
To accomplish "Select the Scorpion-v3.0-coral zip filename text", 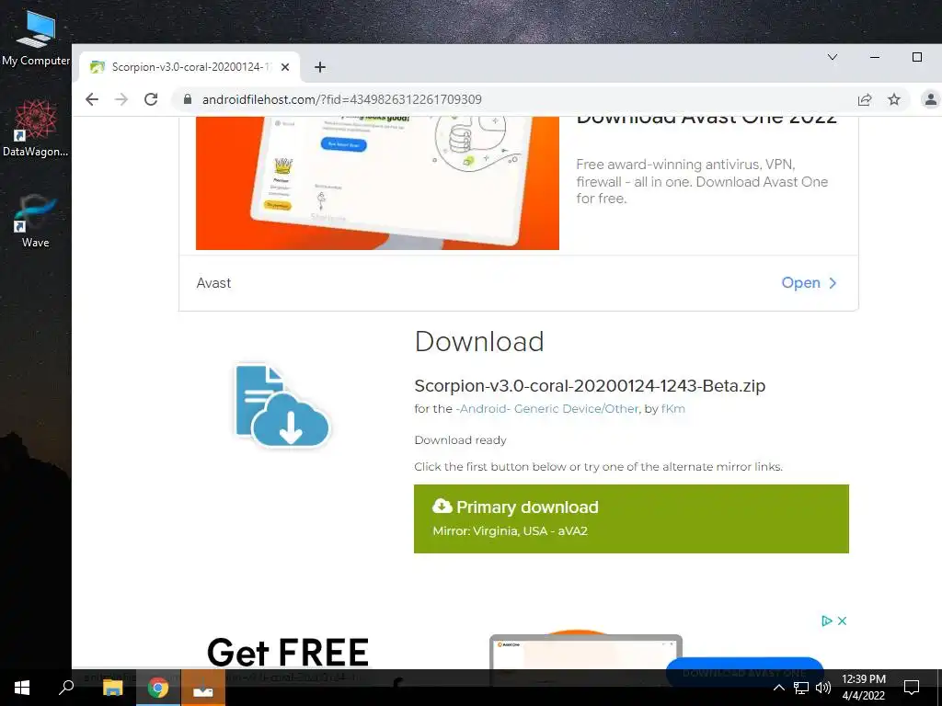I will (590, 385).
